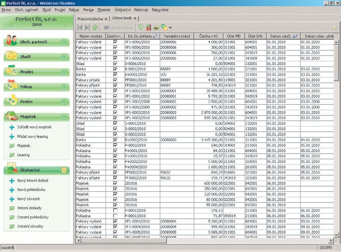This screenshot has width=341, height=252.
Task: Click plus icon beside Nový závazek
Action: coord(12,199)
